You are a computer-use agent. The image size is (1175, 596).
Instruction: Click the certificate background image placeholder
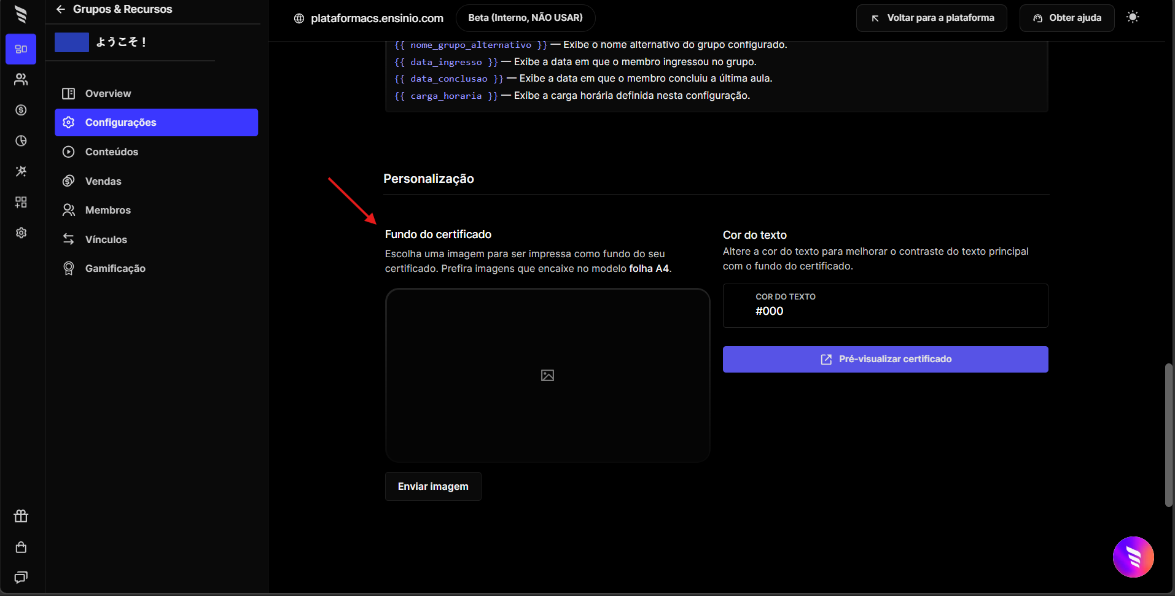pyautogui.click(x=547, y=375)
